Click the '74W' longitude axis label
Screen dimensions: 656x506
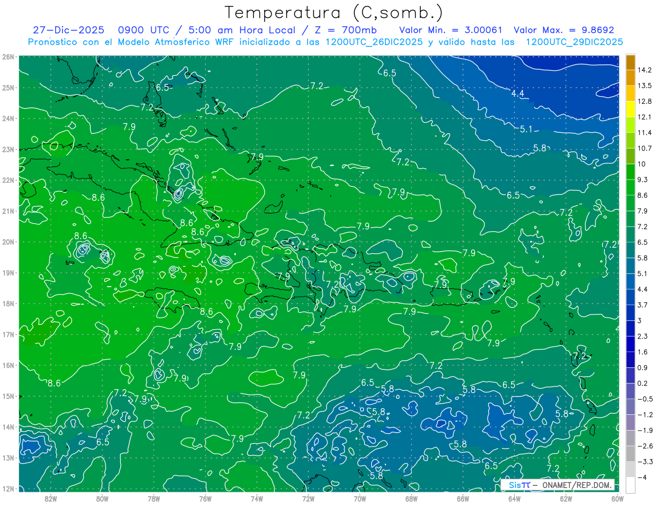(x=257, y=498)
